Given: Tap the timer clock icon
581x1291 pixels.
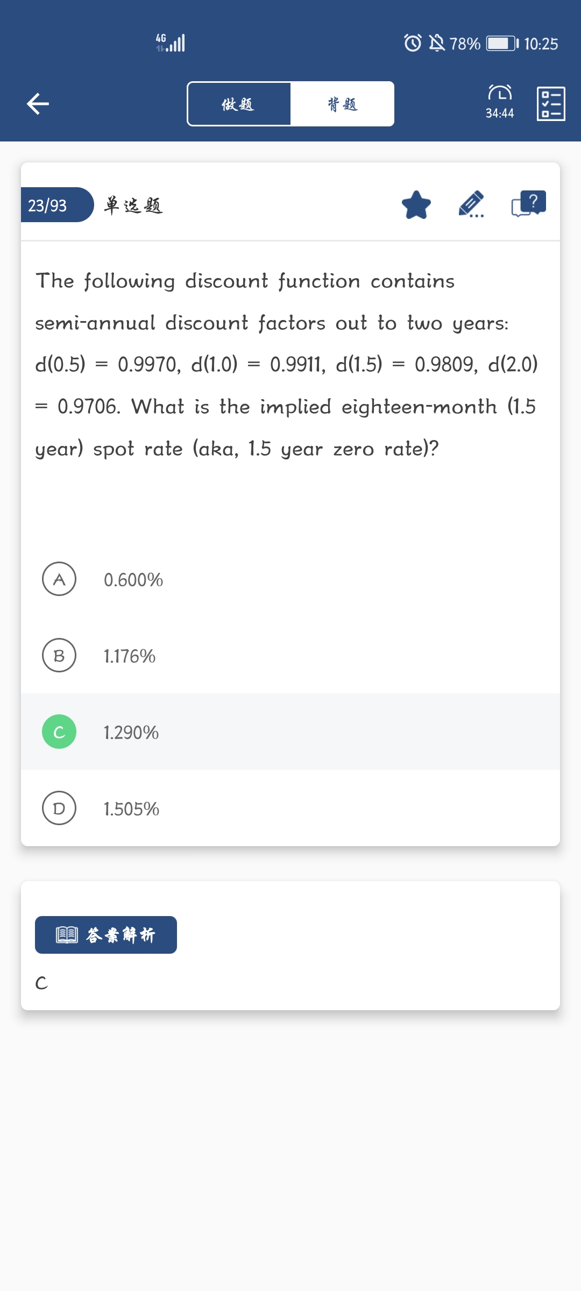Looking at the screenshot, I should [500, 93].
